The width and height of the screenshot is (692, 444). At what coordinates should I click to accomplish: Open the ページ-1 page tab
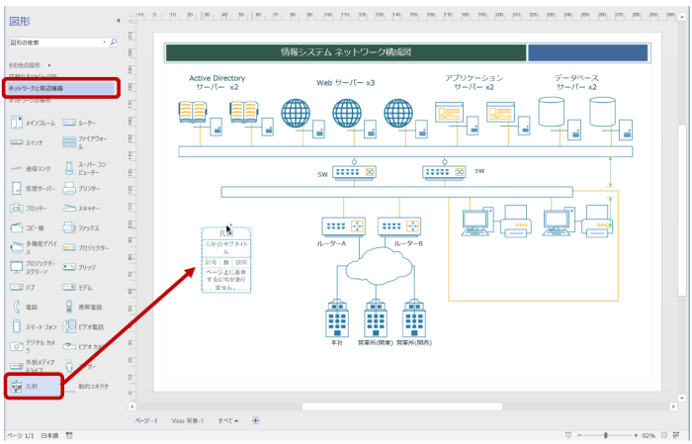point(146,420)
